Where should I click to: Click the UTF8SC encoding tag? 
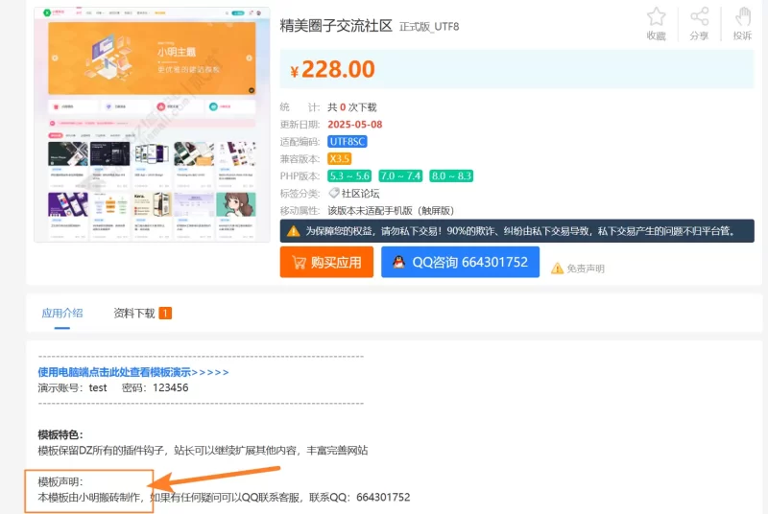point(348,141)
